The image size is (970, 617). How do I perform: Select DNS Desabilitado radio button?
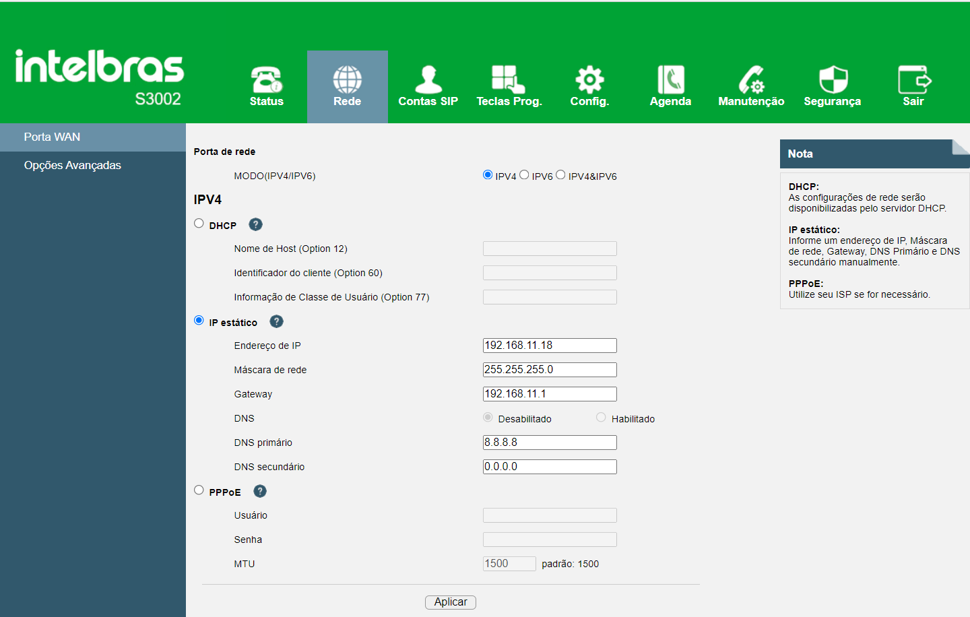coord(488,417)
